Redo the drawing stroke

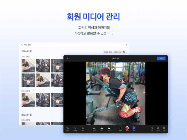(x=158, y=129)
